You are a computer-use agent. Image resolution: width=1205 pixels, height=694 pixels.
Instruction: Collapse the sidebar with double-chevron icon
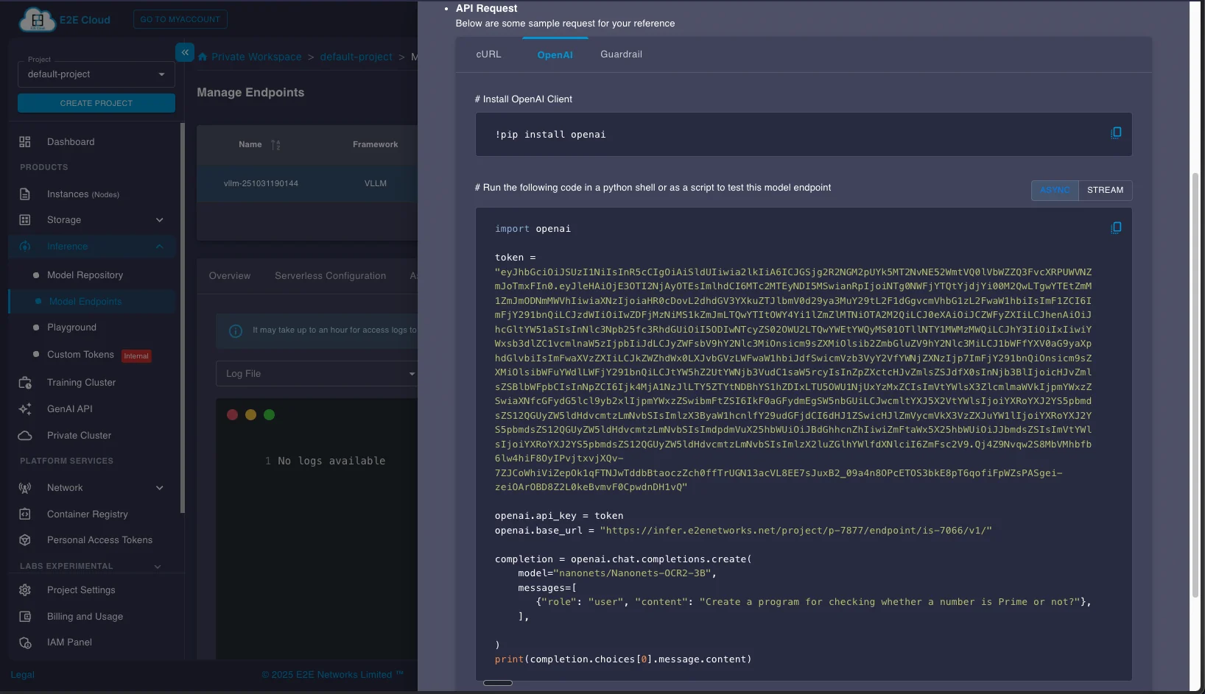tap(185, 52)
